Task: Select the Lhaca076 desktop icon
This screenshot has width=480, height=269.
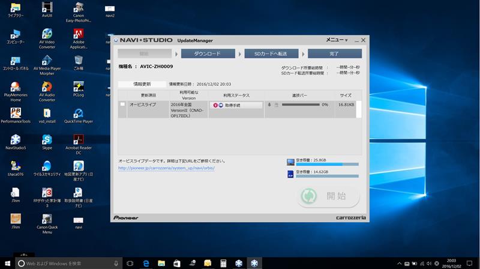Action: (16, 169)
